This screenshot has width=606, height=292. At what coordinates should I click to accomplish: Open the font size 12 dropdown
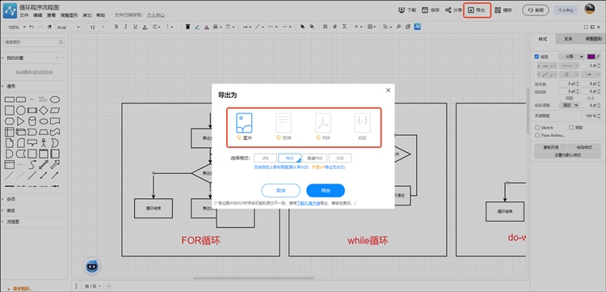point(97,27)
